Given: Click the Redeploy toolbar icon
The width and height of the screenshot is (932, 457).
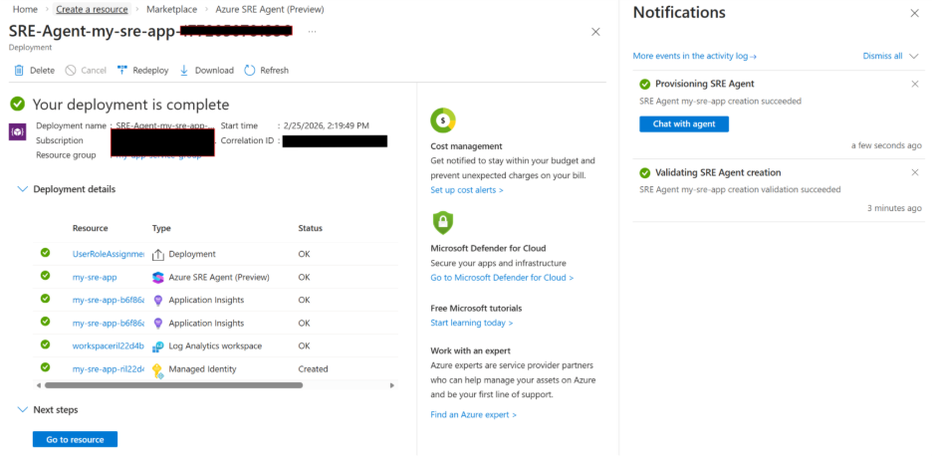Looking at the screenshot, I should coord(122,70).
